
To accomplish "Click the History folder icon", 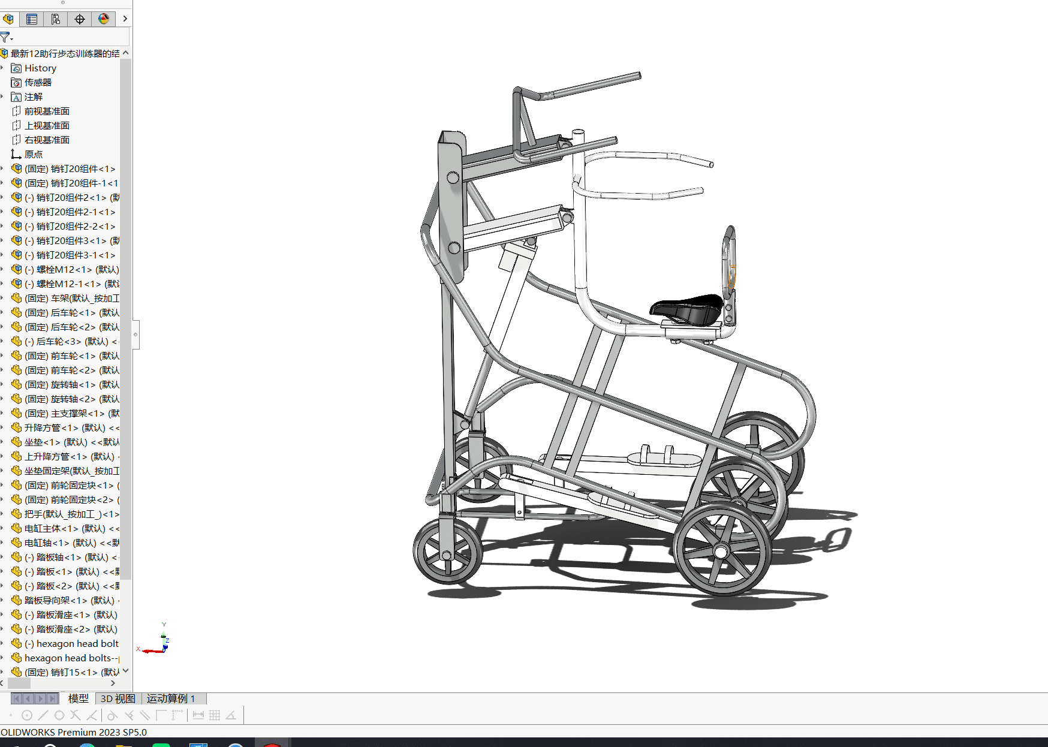I will (x=17, y=68).
